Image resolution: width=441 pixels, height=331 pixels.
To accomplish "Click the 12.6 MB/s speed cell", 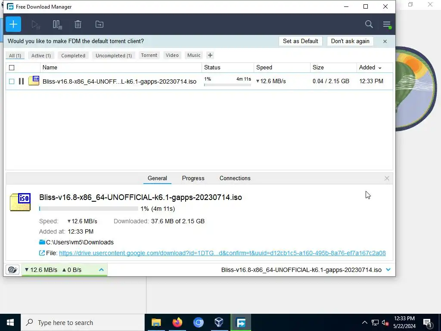I will pos(271,81).
